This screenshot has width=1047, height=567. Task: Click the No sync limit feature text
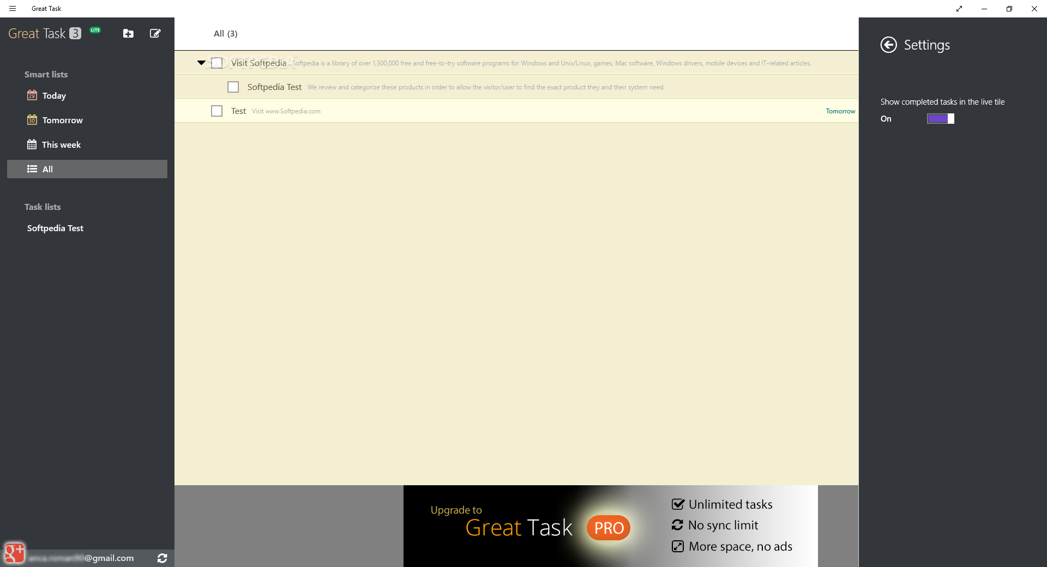pos(723,525)
